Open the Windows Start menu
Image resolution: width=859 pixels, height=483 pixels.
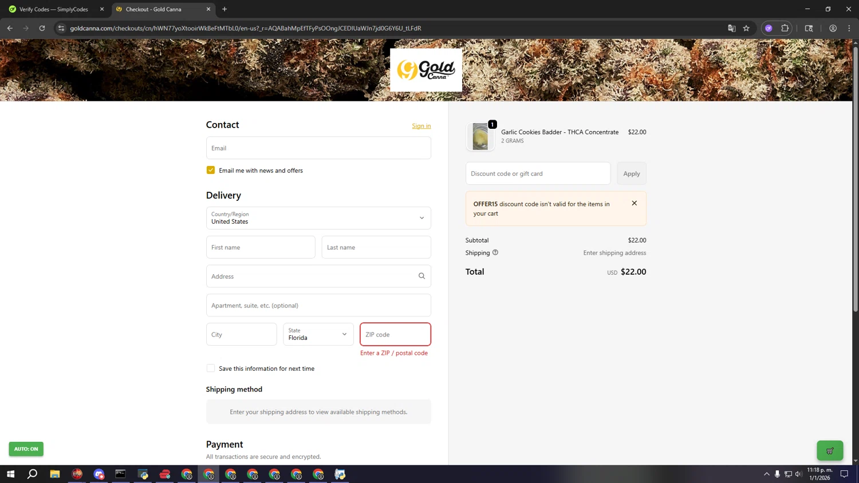click(10, 474)
